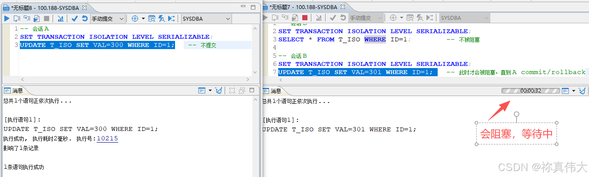589x177 pixels.
Task: Maximize the left message panel
Action: pyautogui.click(x=252, y=90)
